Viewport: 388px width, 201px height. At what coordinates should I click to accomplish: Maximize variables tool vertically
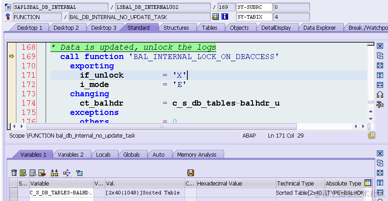pos(380,183)
